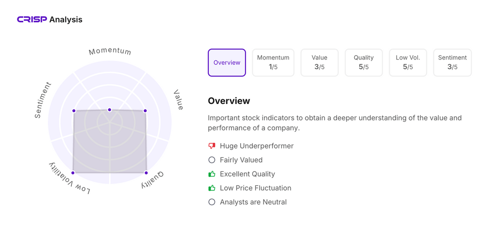Click the Sentiment data point on radar chart
The image size is (497, 225).
coord(74,111)
